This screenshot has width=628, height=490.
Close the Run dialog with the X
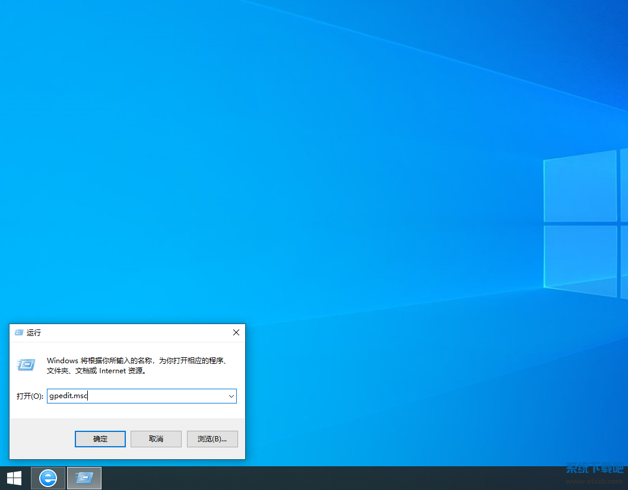tap(236, 332)
